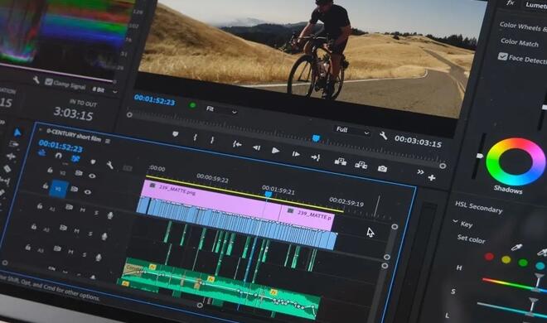Target the highlighted V1 track button

[59, 189]
